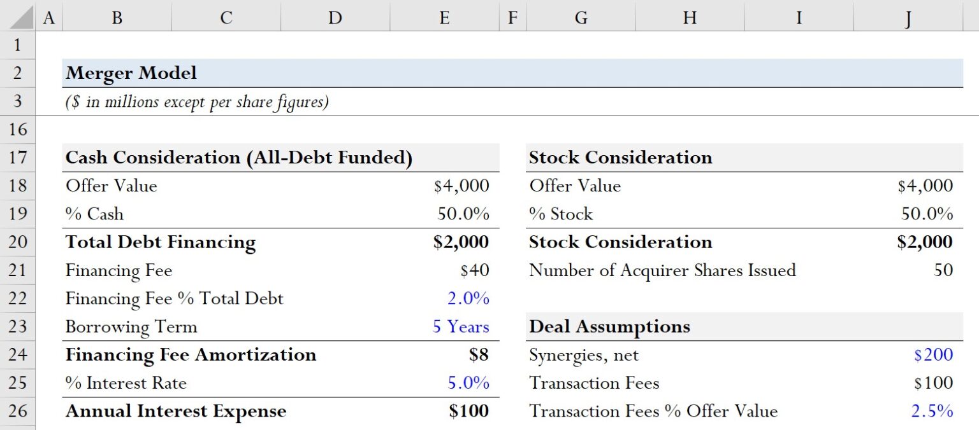This screenshot has height=430, width=979.
Task: Select column E header
Action: (x=444, y=16)
